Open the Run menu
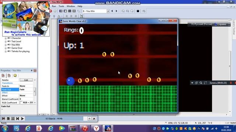Image resolution: width=236 pixels, height=132 pixels. point(54,6)
